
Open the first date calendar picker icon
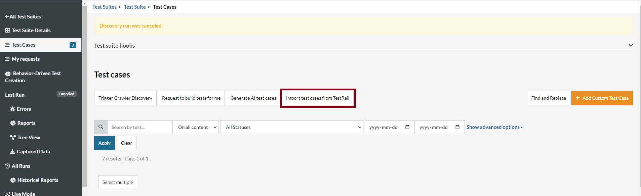pyautogui.click(x=407, y=127)
